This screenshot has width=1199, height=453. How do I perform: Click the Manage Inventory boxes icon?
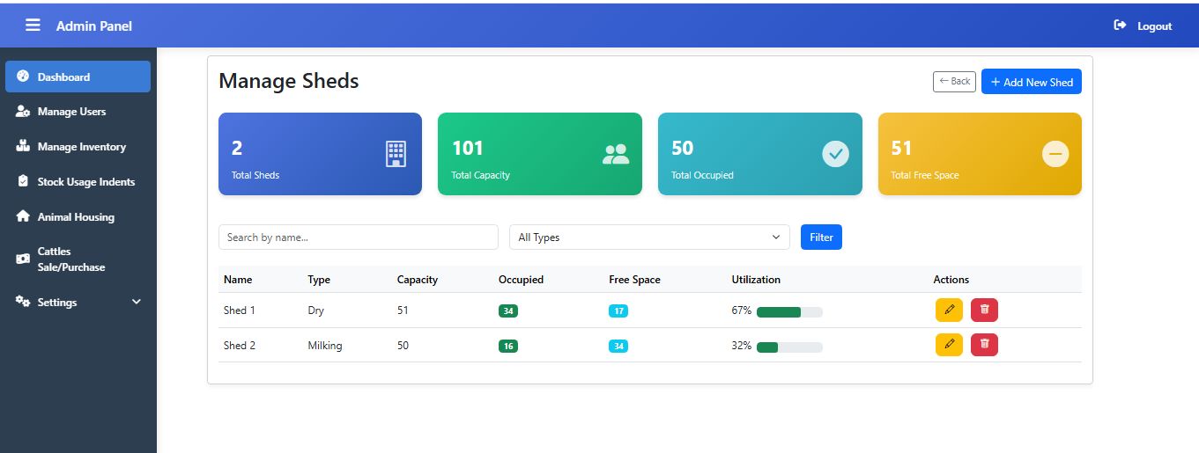[x=23, y=146]
